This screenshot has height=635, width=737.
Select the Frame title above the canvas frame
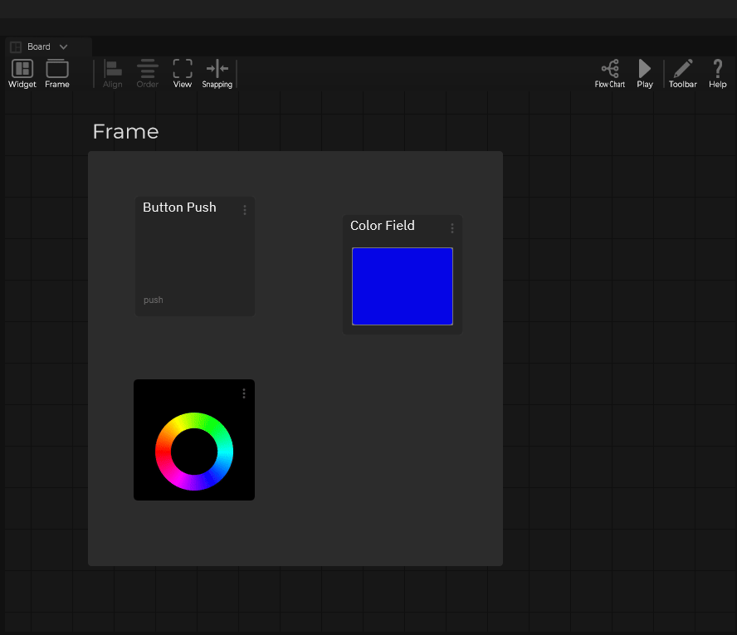[125, 132]
